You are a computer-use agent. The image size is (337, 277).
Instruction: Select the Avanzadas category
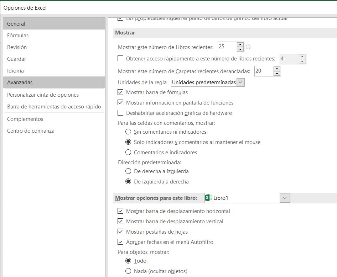pos(54,82)
